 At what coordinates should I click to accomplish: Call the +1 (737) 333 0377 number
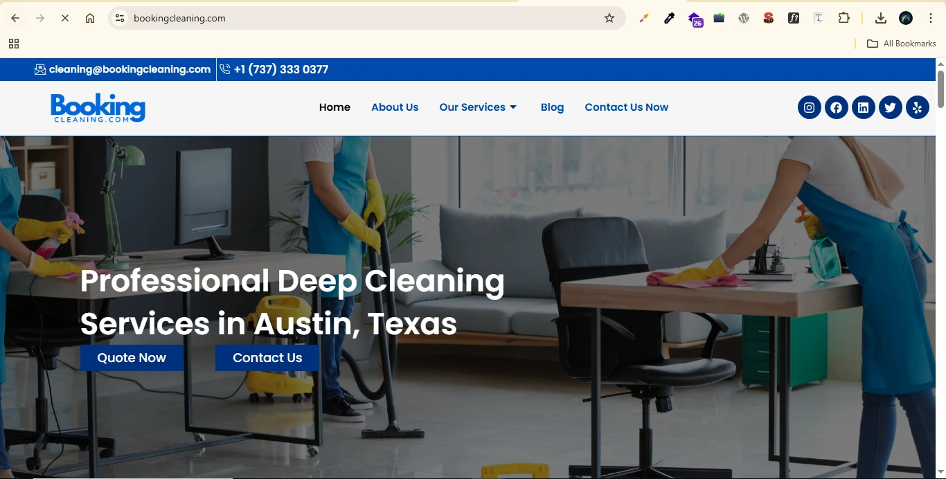(x=280, y=69)
